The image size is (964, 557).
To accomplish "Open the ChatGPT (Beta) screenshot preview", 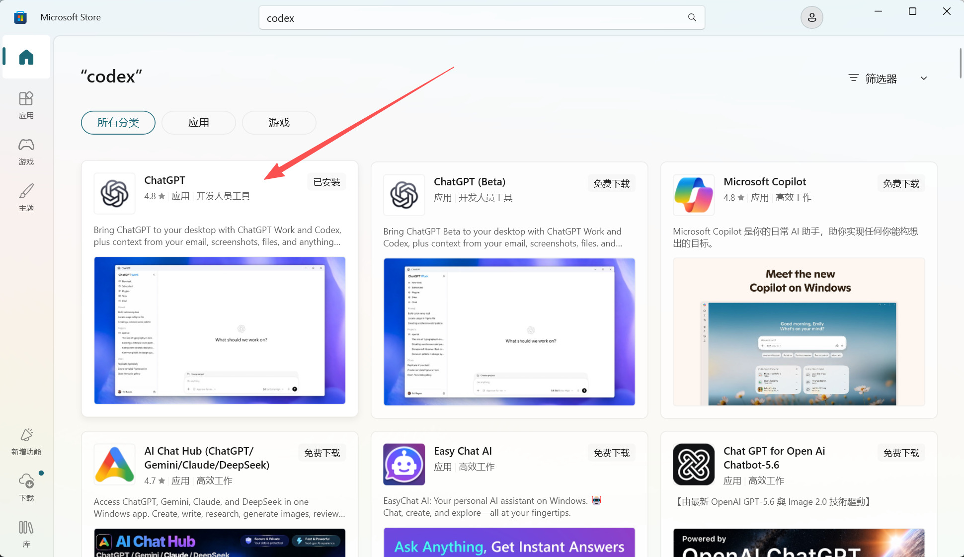I will 509,332.
